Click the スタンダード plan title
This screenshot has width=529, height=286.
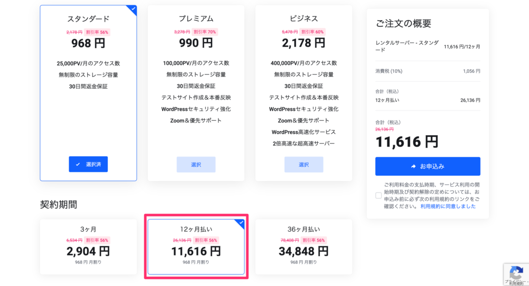point(88,19)
